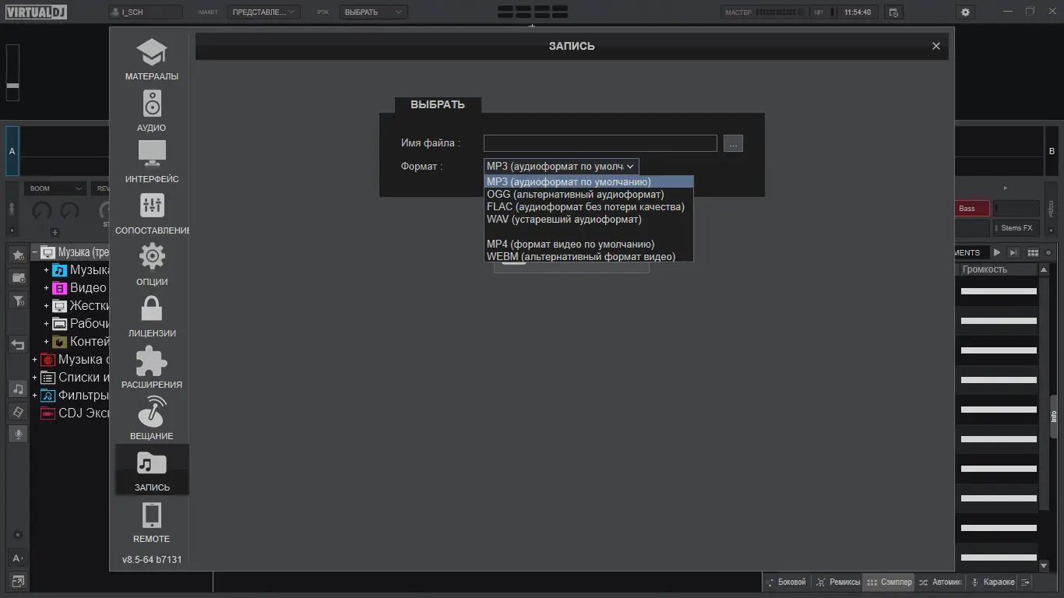Open the Лицензии section

point(152,317)
